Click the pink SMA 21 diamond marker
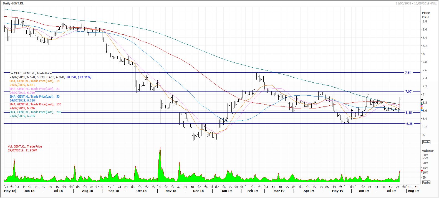The height and width of the screenshot is (198, 439). point(422,106)
